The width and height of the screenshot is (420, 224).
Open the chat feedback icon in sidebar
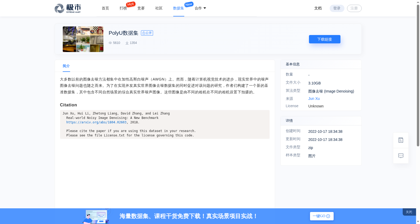pos(401,156)
